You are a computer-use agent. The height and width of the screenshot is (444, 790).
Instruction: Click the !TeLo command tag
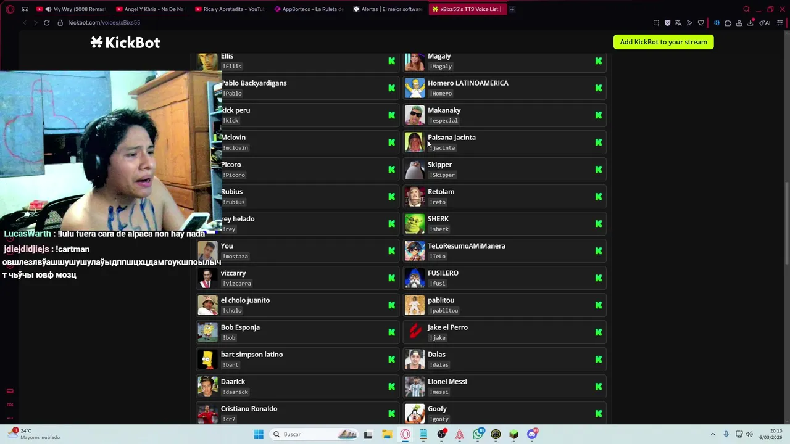(x=438, y=257)
